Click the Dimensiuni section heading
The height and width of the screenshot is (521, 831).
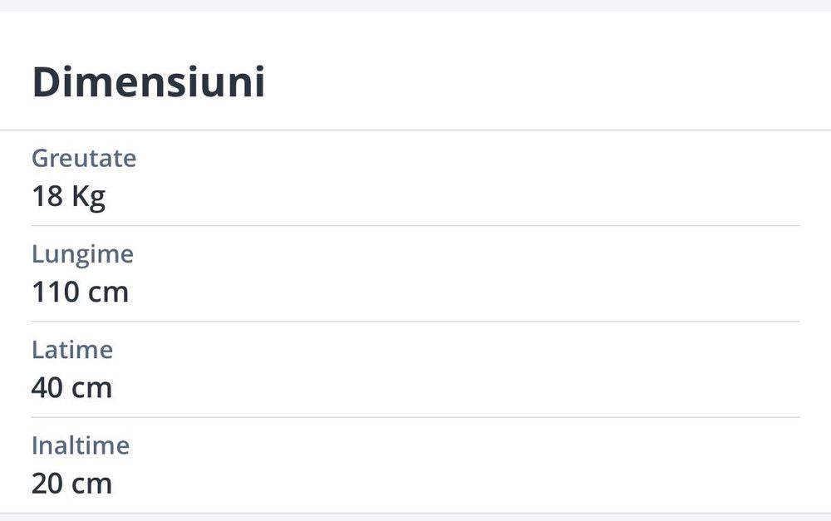tap(148, 83)
